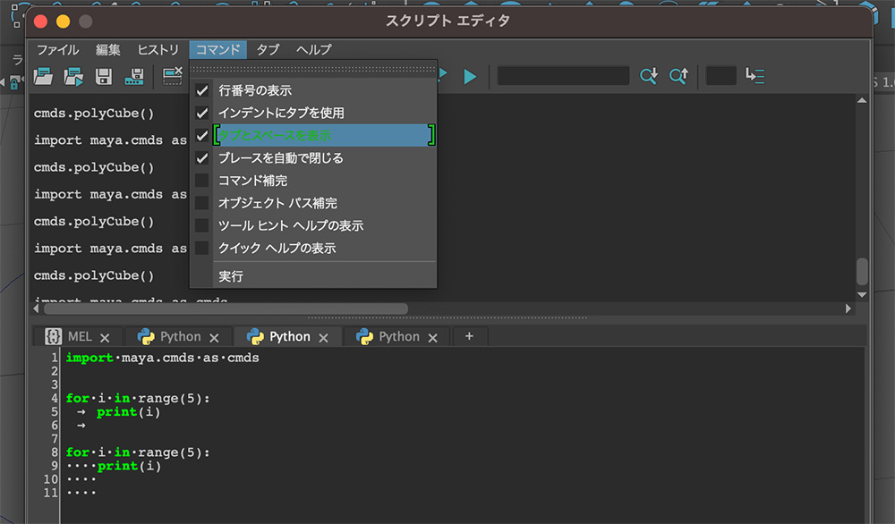Screen dimensions: 895x524
Task: Add a new tab using the + button
Action: pyautogui.click(x=470, y=336)
